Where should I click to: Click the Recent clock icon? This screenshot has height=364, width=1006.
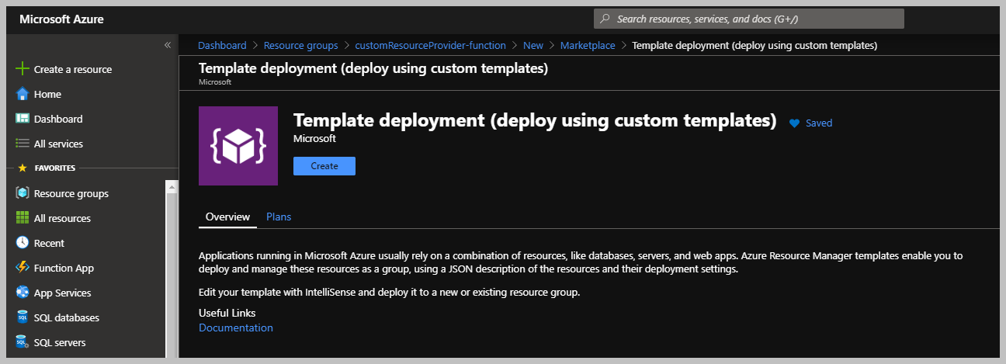pyautogui.click(x=22, y=243)
